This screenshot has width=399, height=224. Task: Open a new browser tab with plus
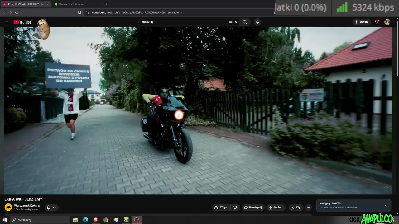coord(106,4)
